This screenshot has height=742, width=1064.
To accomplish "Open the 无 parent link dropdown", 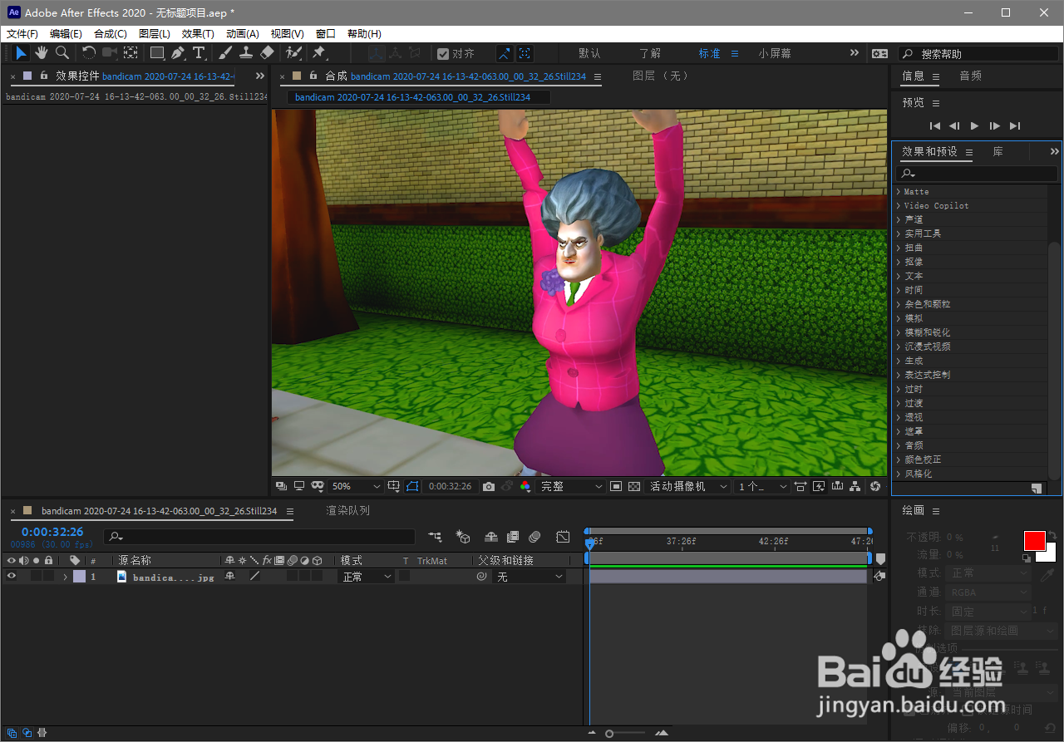I will [530, 576].
